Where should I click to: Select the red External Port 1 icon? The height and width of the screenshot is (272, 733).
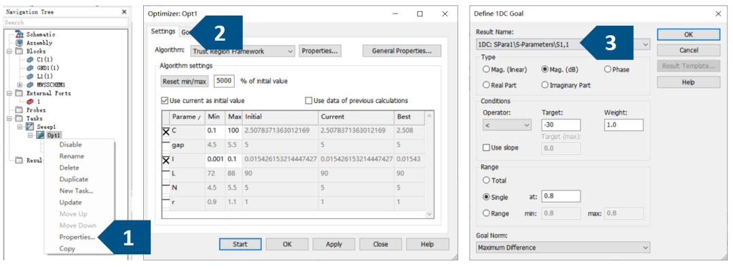[31, 102]
